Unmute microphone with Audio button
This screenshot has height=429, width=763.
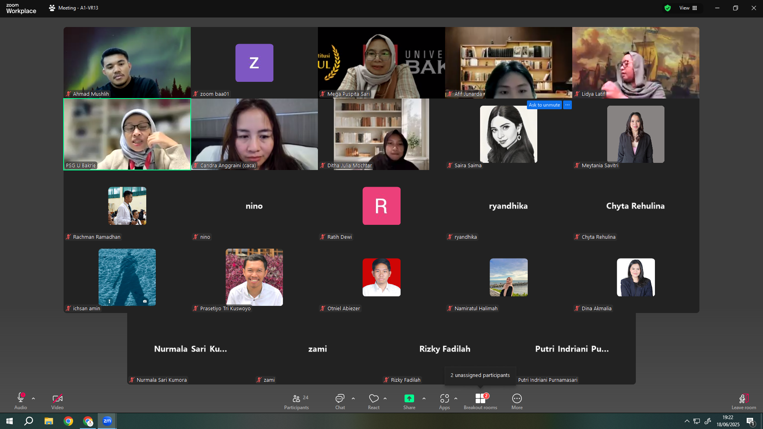coord(21,401)
